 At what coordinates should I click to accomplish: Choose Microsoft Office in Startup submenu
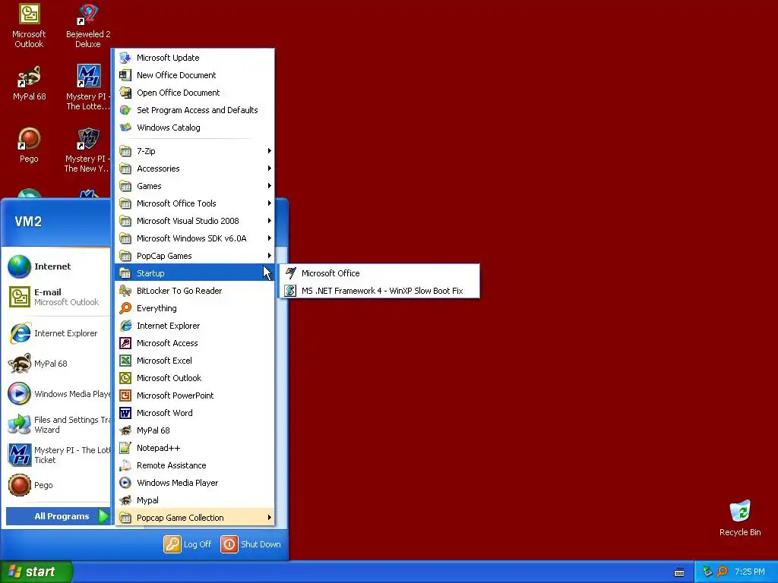pyautogui.click(x=380, y=273)
